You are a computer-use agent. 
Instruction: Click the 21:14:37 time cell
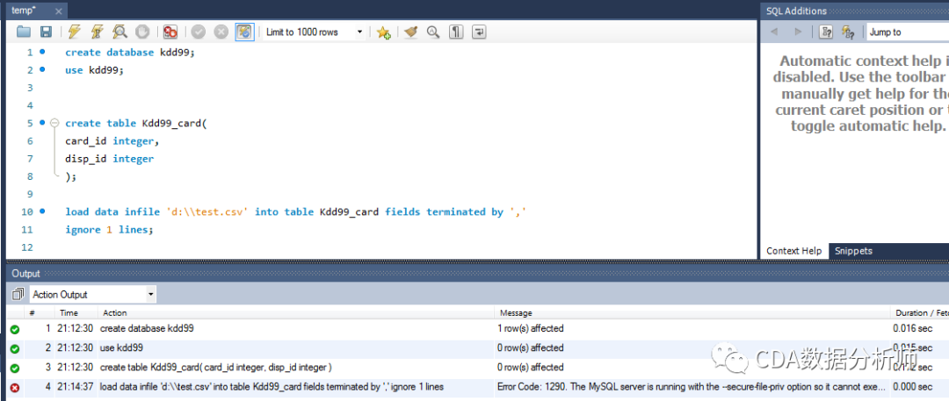[x=75, y=386]
